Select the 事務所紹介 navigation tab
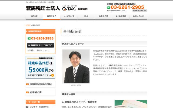This screenshot has width=173, height=108. coord(52,16)
